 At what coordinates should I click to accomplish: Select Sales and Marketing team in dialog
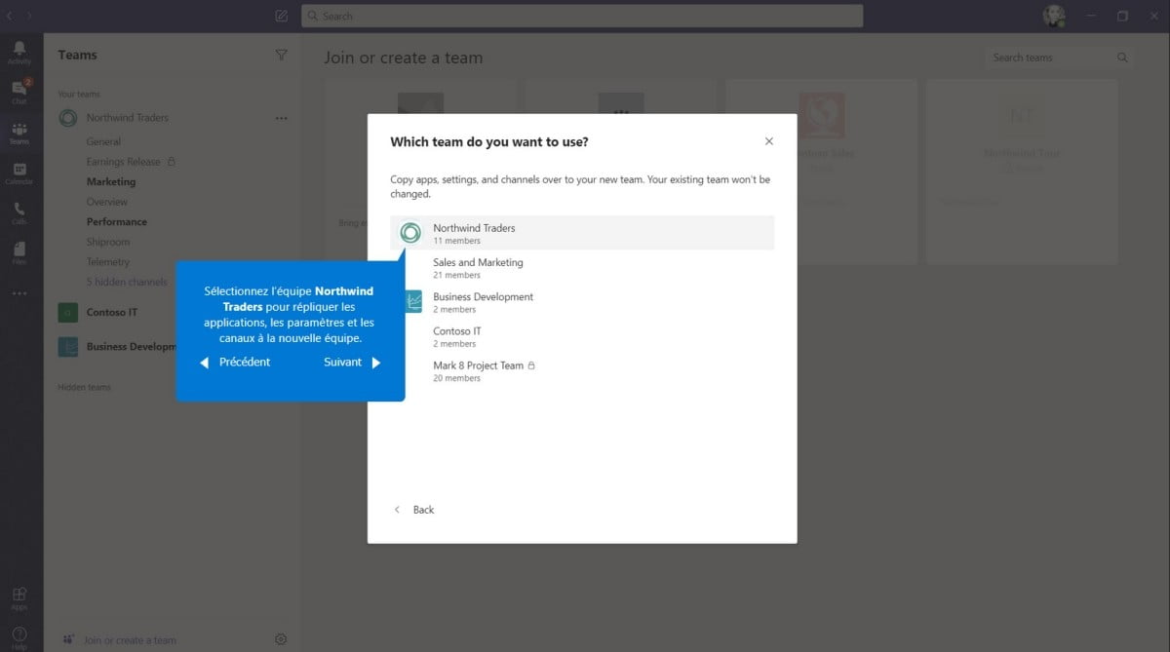click(x=582, y=268)
